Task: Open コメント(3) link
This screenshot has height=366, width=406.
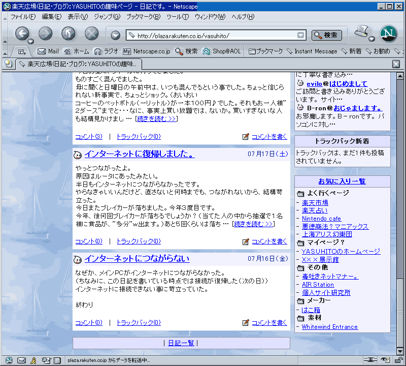Action: pos(89,137)
